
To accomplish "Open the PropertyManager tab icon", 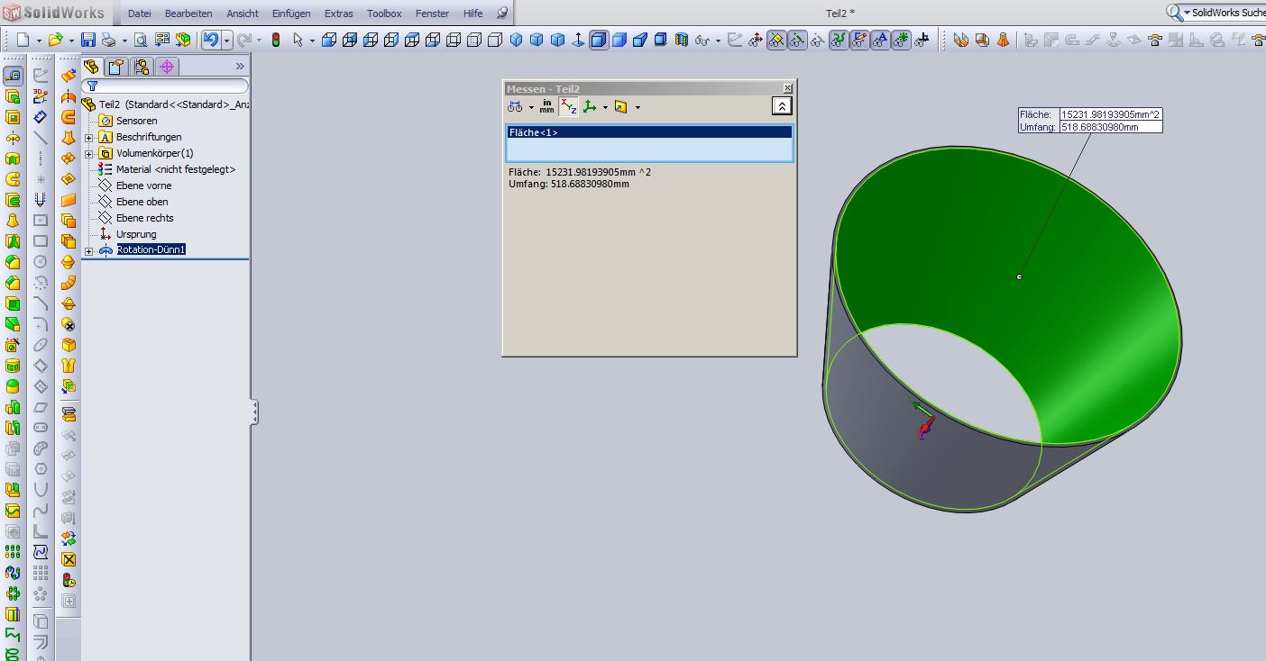I will [116, 67].
